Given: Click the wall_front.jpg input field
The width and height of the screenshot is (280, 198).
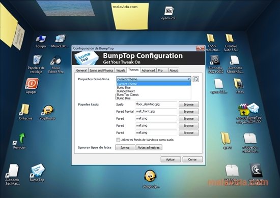Looking at the screenshot, I should 156,111.
